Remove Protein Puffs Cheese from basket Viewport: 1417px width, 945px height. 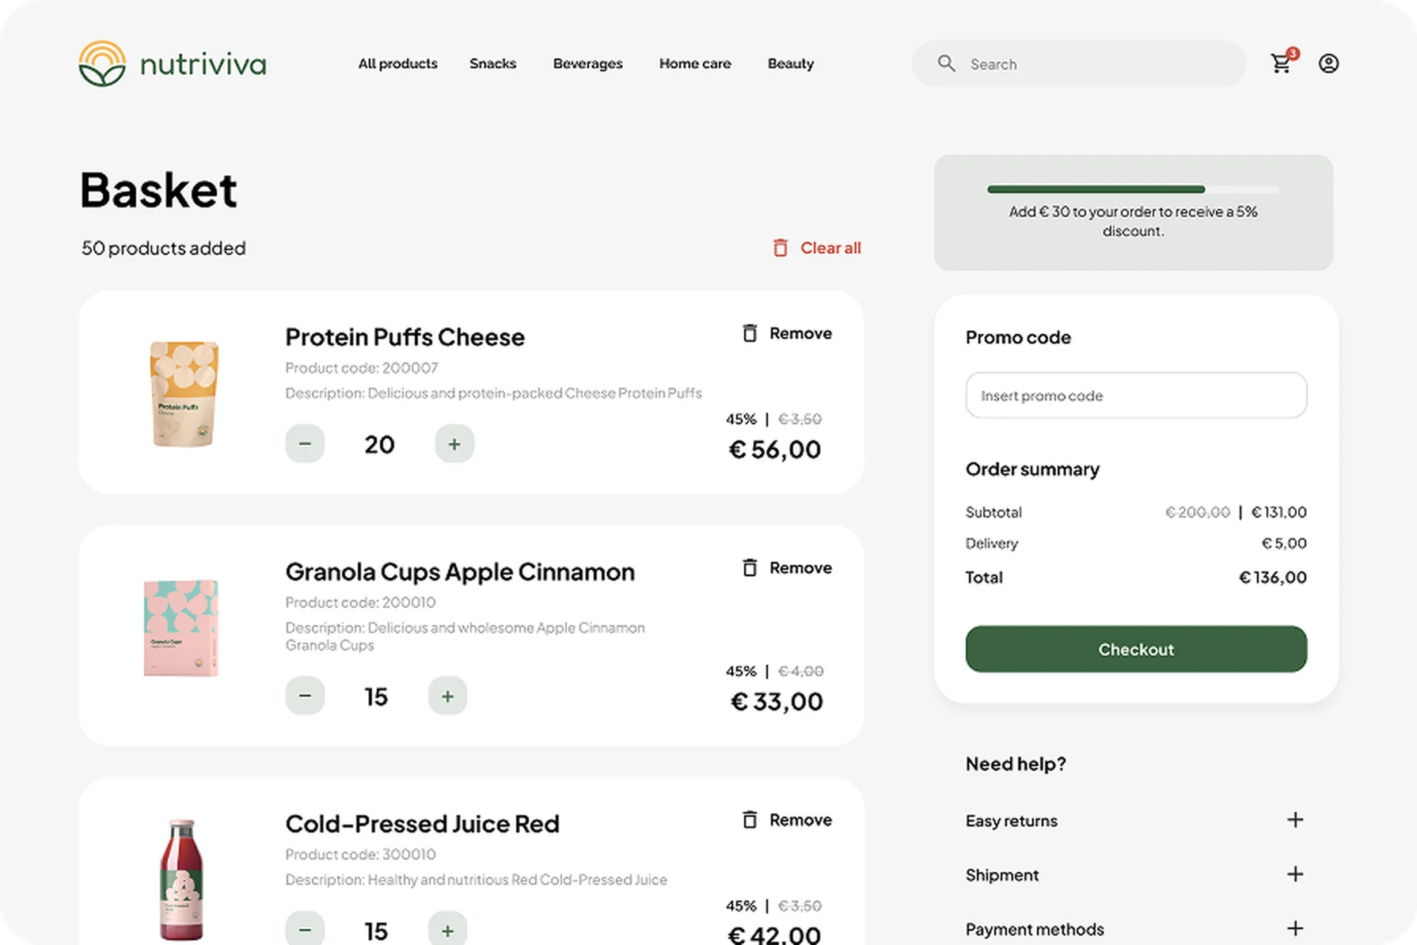[787, 333]
